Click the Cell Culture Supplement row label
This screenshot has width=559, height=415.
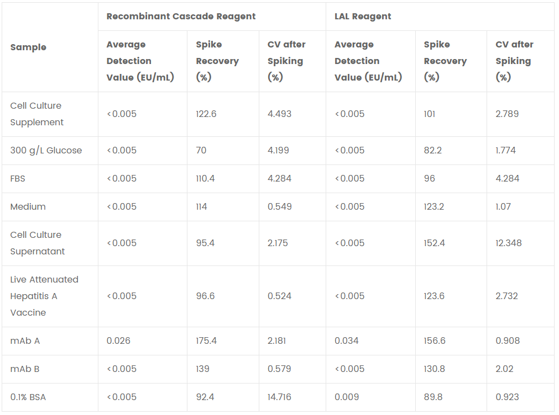point(36,114)
